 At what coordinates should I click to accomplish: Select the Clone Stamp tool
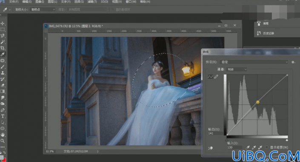pos(3,73)
